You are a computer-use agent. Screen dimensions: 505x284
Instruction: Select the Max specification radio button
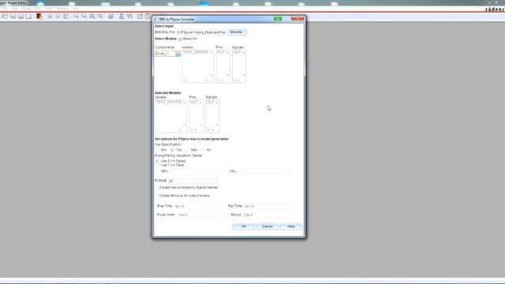coord(188,150)
